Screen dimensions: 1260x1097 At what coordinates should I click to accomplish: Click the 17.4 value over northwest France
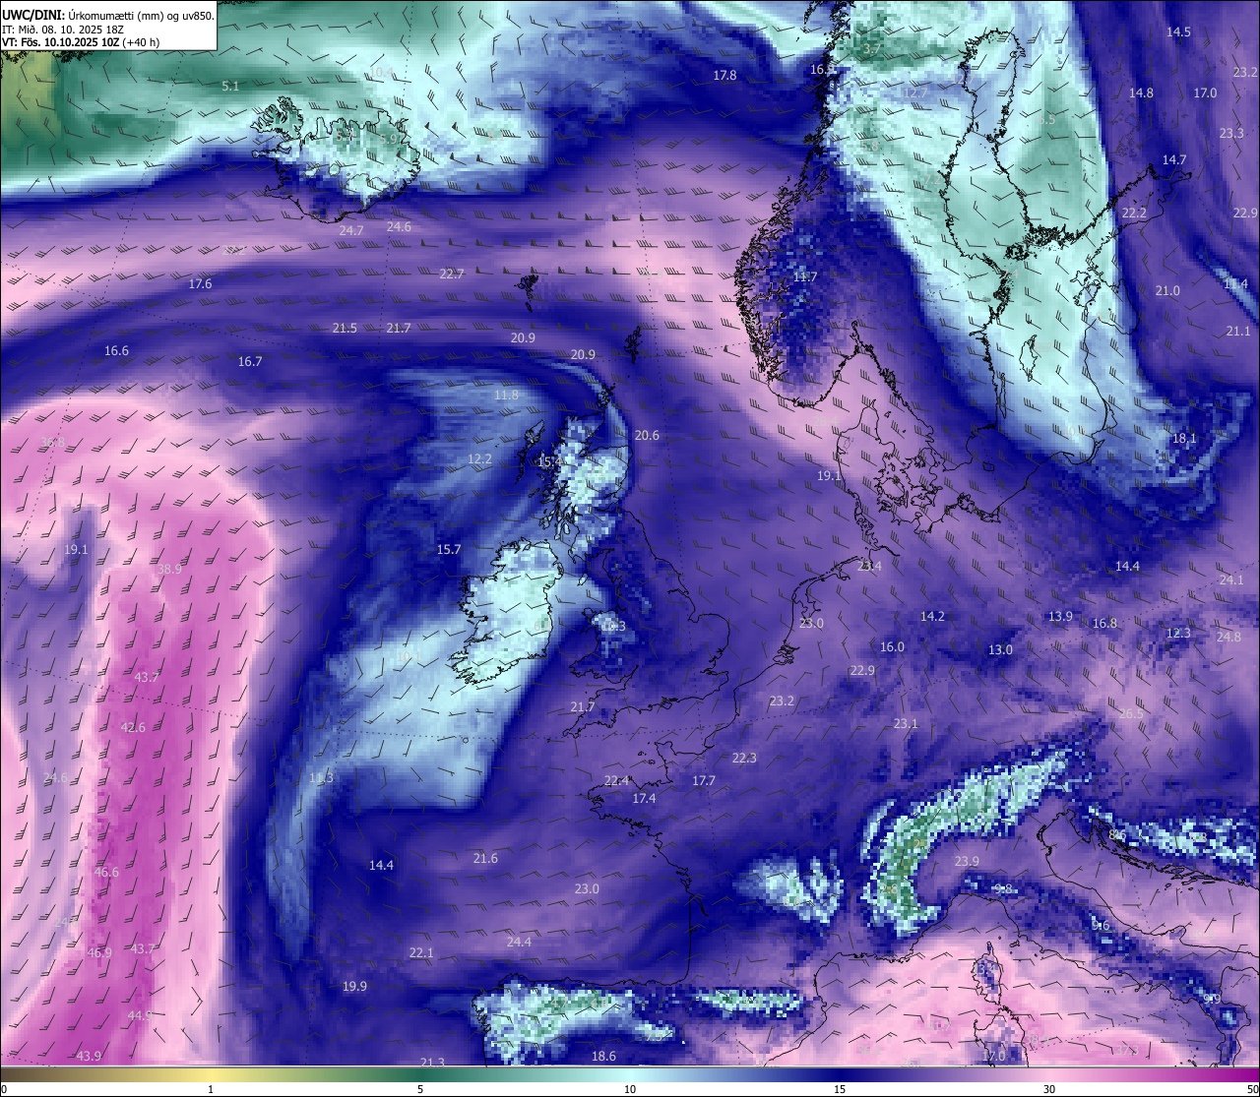click(644, 799)
